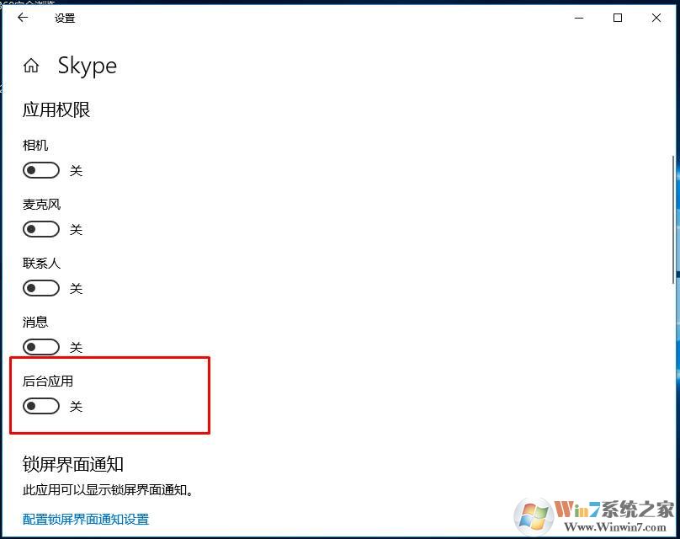Open Settings home via house icon
Screen dimensions: 680x539
[x=31, y=66]
